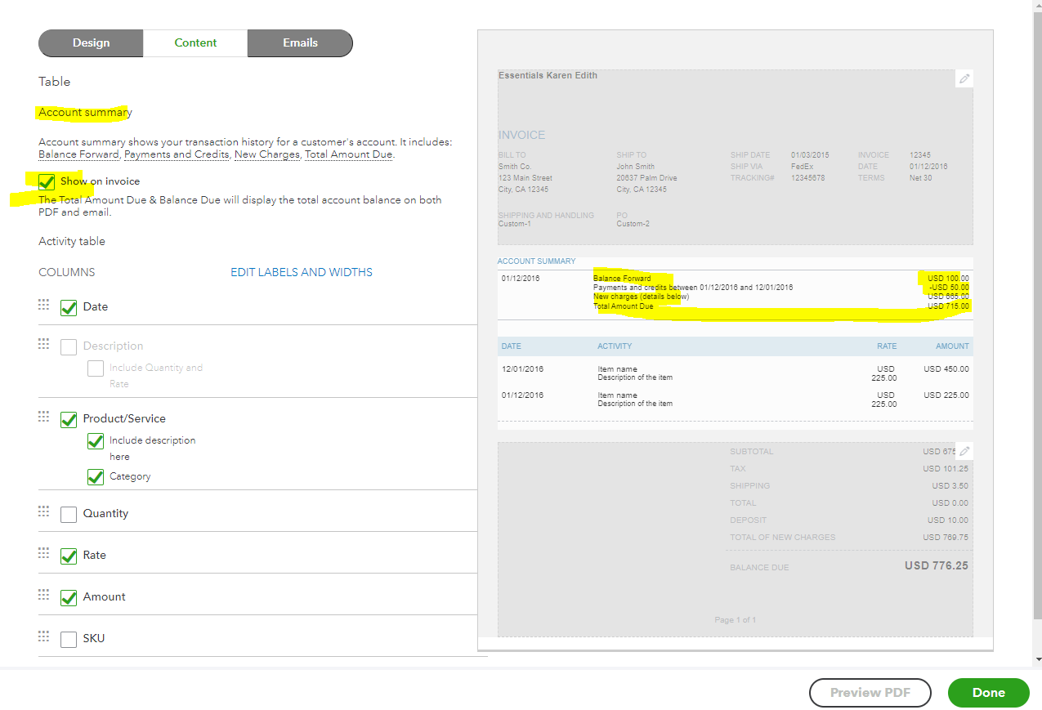
Task: Toggle the Include description here checkbox
Action: click(96, 441)
